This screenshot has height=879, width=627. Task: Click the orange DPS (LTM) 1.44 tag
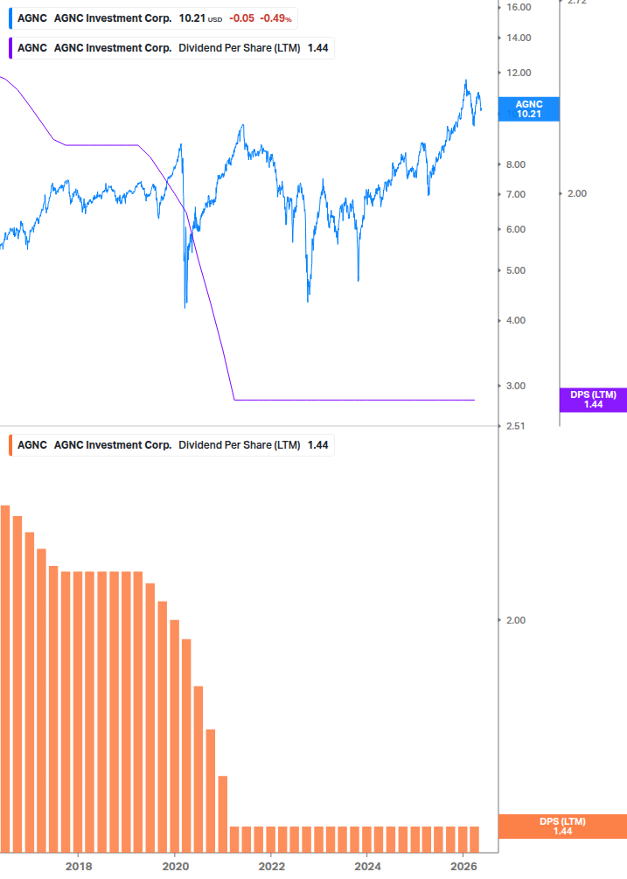pos(562,827)
